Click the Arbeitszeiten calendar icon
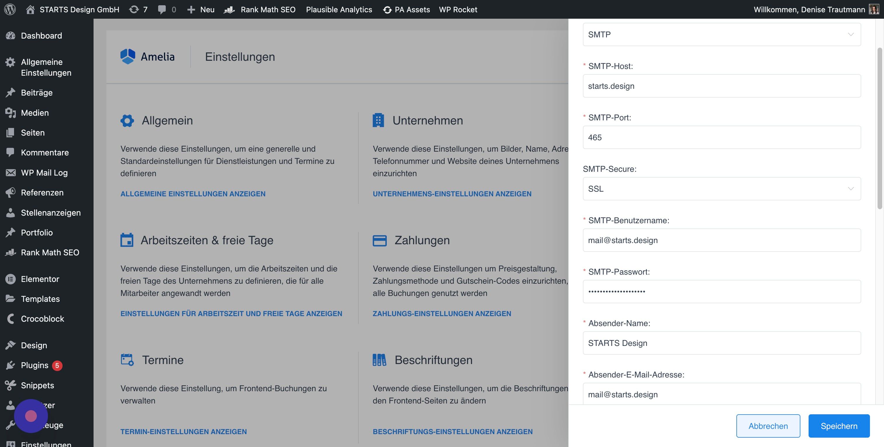The width and height of the screenshot is (884, 447). click(127, 240)
